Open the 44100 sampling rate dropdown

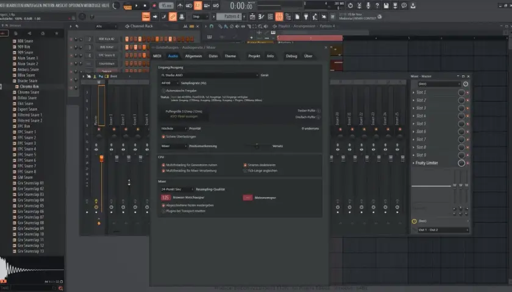[169, 83]
